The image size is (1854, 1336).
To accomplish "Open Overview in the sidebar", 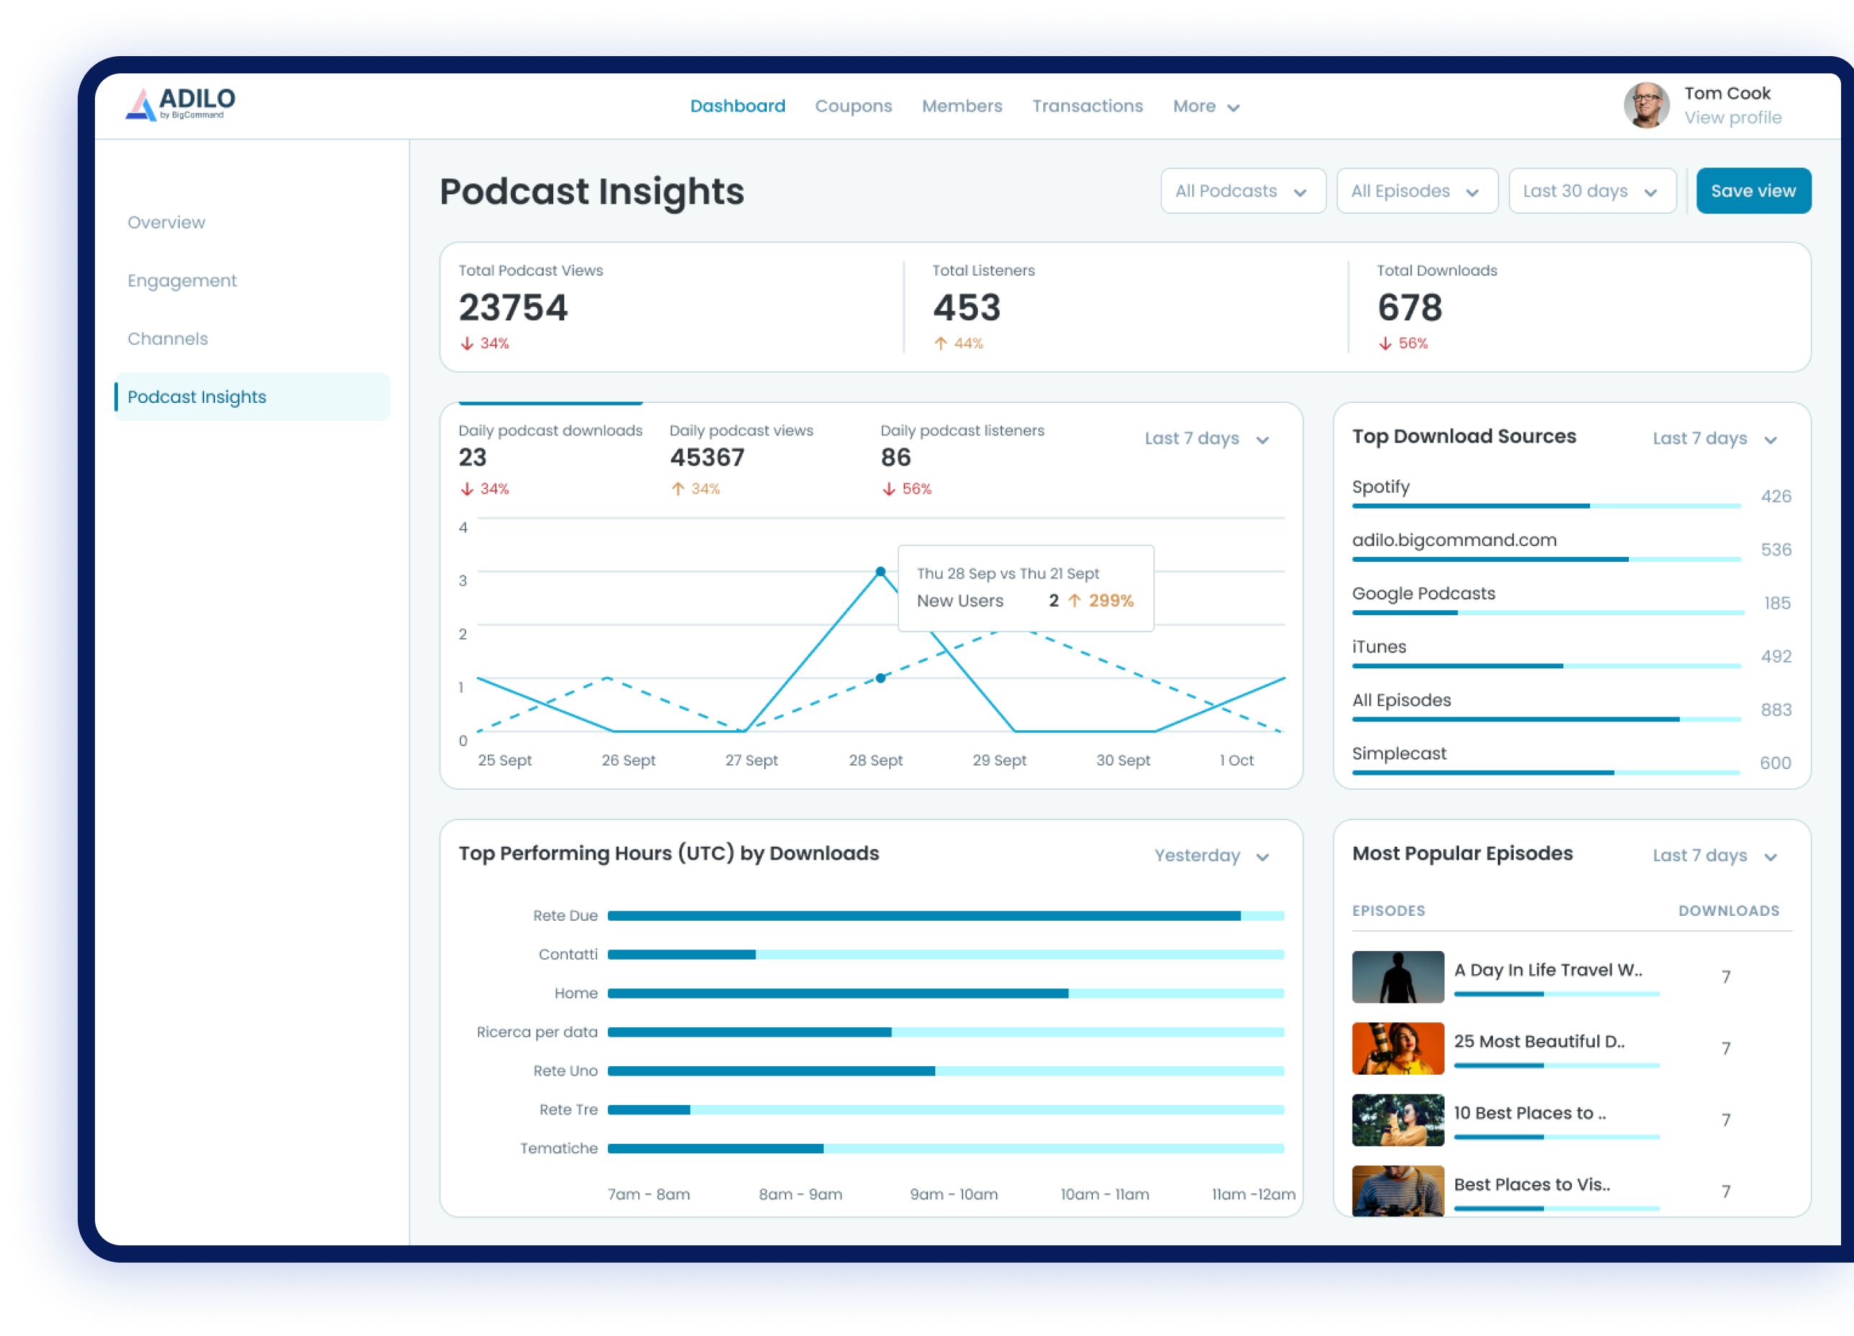I will pos(166,222).
